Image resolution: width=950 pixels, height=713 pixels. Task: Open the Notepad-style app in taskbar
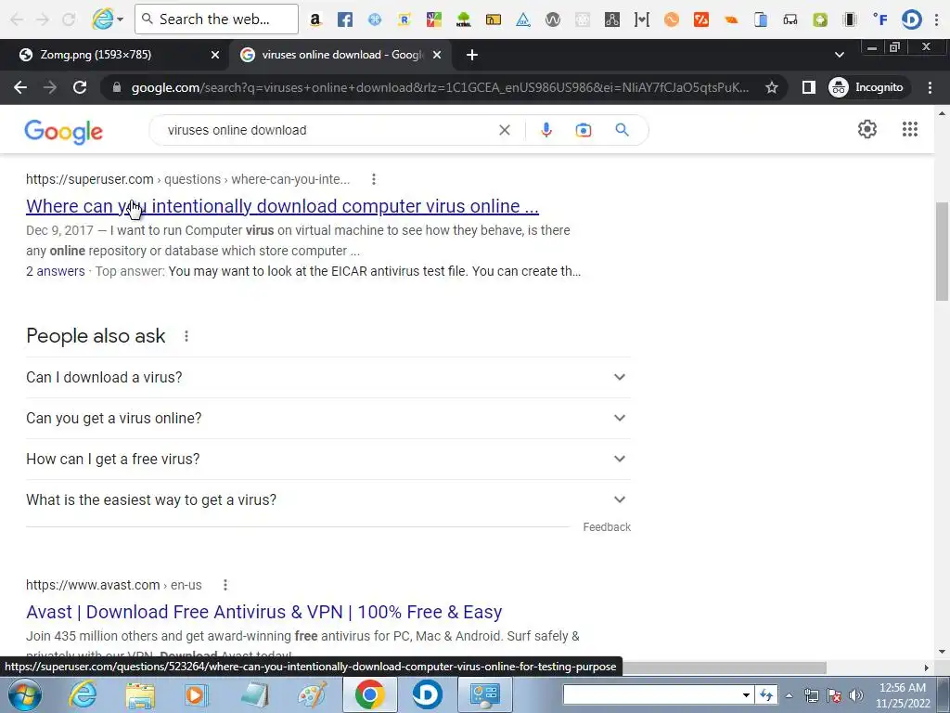(x=254, y=694)
